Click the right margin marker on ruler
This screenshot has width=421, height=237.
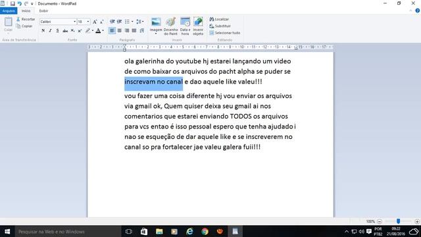pos(296,49)
